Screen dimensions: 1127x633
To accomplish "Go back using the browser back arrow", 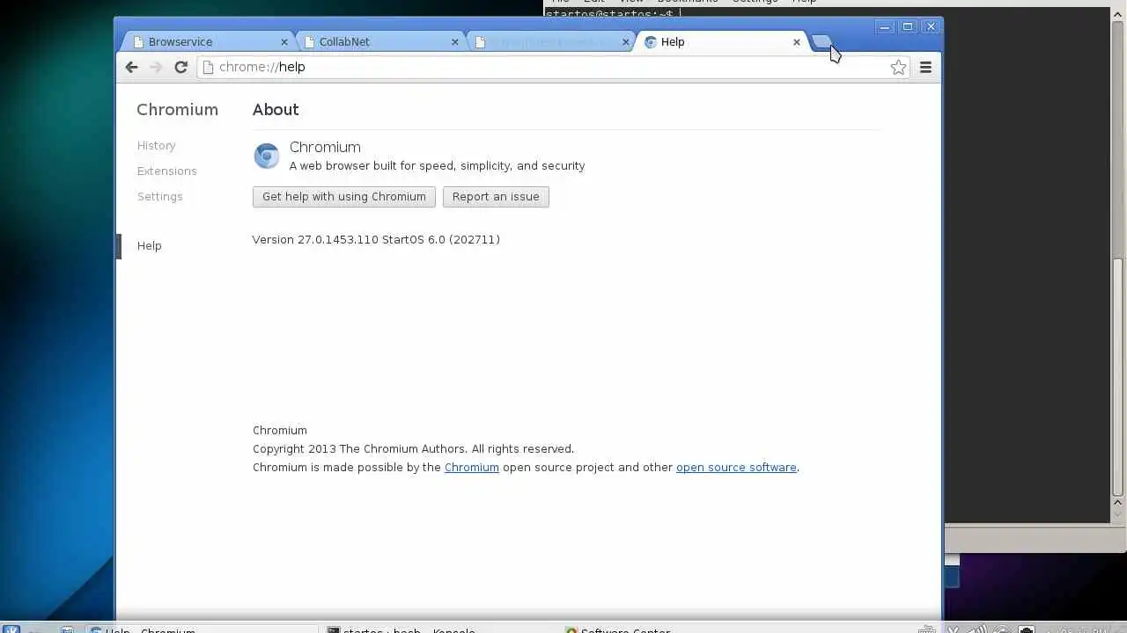I will point(131,67).
